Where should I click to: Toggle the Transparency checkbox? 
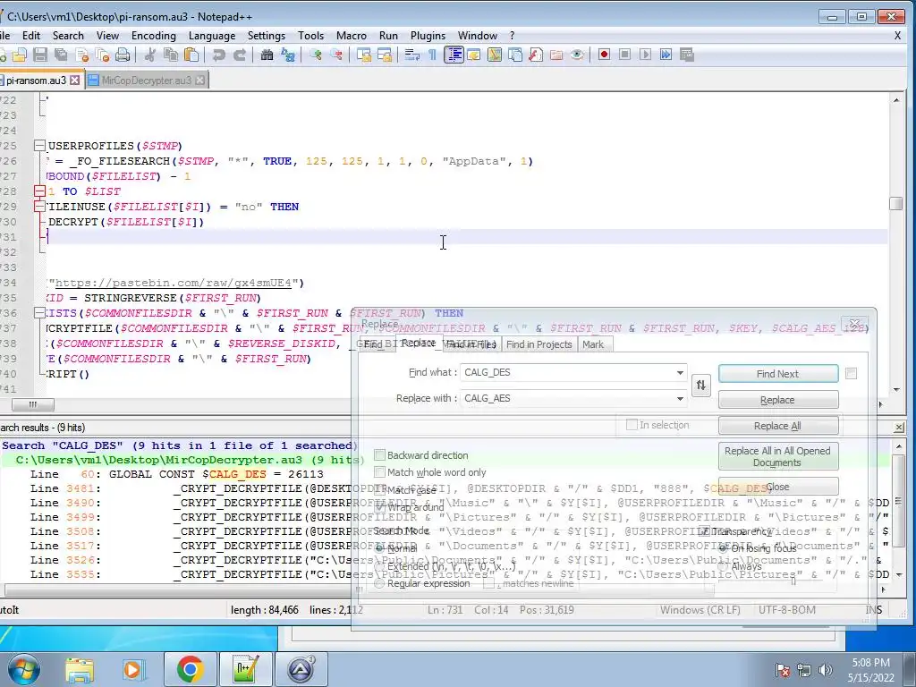point(704,531)
